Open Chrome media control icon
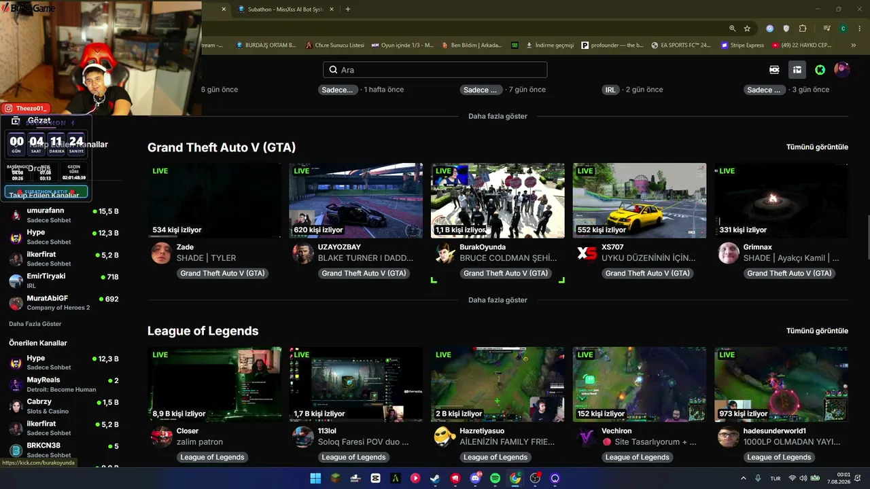Viewport: 870px width, 489px height. [826, 29]
